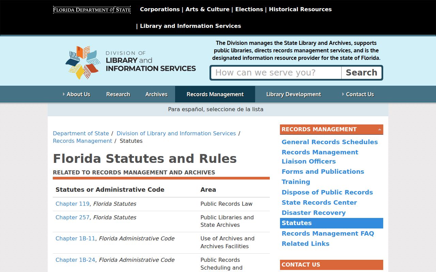Image resolution: width=436 pixels, height=272 pixels.
Task: Open Chapter 1B-24 administrative code link
Action: [75, 260]
